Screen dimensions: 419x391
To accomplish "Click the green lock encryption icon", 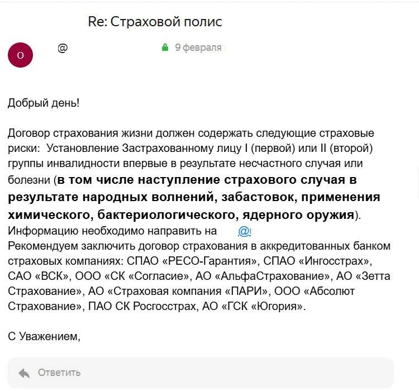I will pyautogui.click(x=165, y=48).
